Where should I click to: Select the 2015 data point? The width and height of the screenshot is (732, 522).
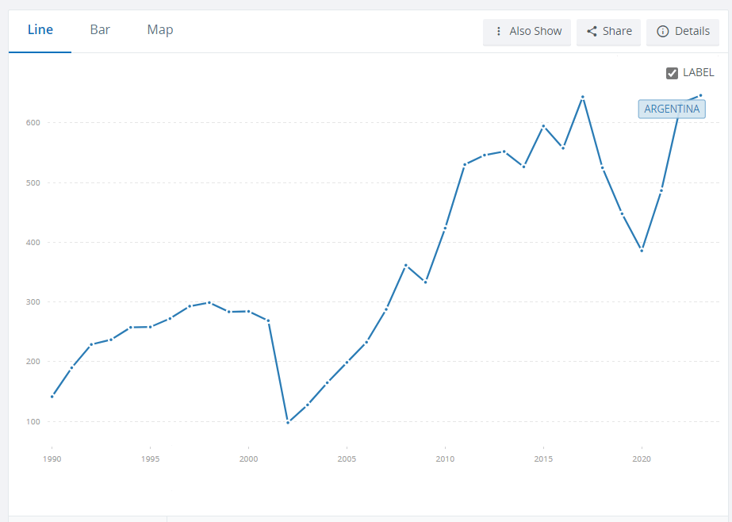click(x=543, y=126)
